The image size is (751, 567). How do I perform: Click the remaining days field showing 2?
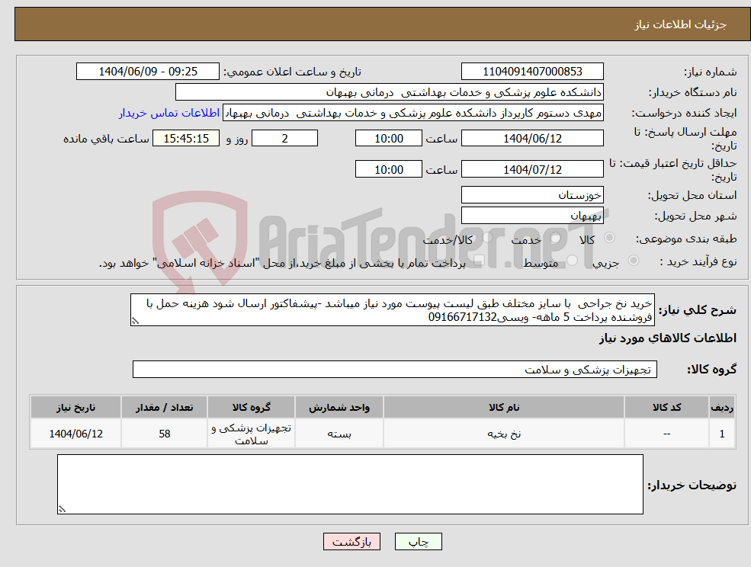click(284, 138)
